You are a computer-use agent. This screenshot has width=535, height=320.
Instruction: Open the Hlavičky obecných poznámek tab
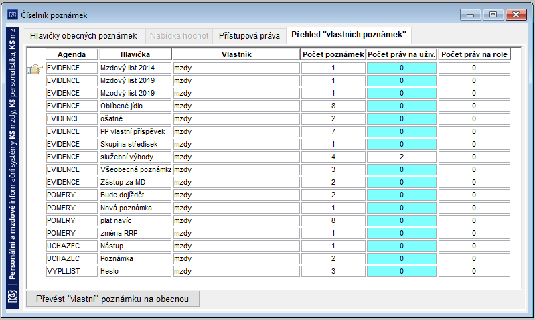click(83, 36)
